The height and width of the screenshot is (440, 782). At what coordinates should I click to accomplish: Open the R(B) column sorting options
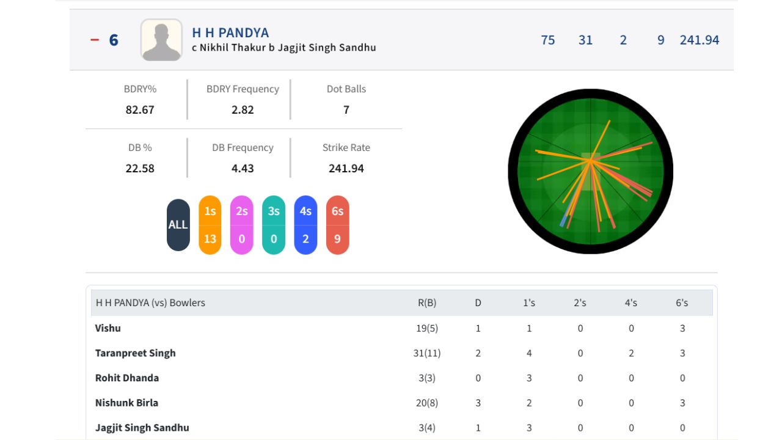[x=427, y=302]
